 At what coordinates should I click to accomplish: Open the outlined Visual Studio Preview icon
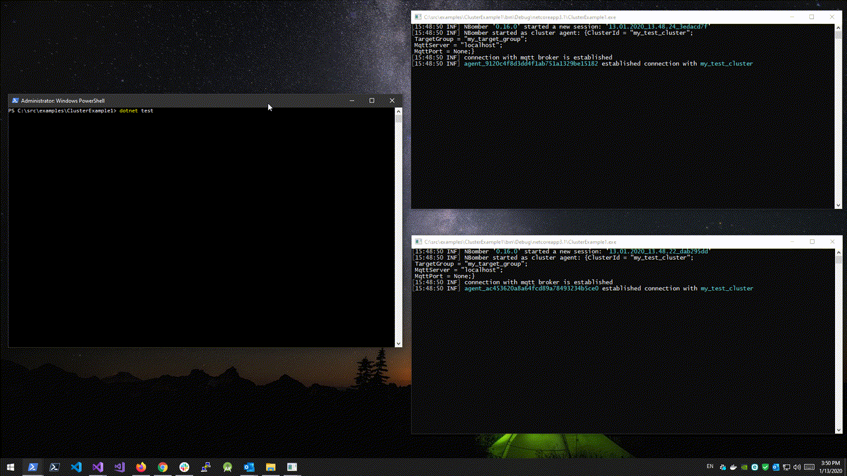(119, 467)
